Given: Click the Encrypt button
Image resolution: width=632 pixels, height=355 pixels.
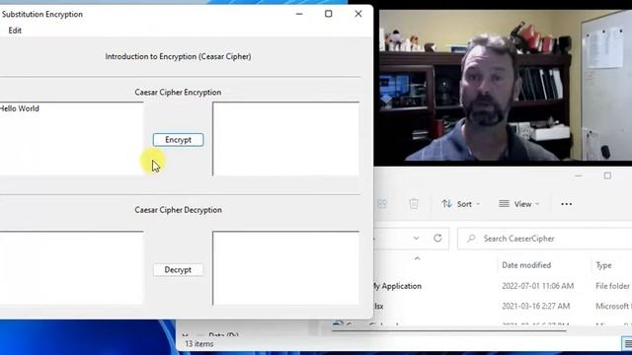Looking at the screenshot, I should pyautogui.click(x=178, y=140).
